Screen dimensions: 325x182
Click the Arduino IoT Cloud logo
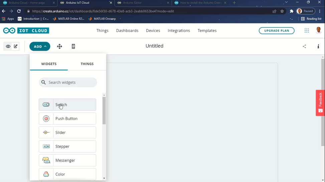26,30
